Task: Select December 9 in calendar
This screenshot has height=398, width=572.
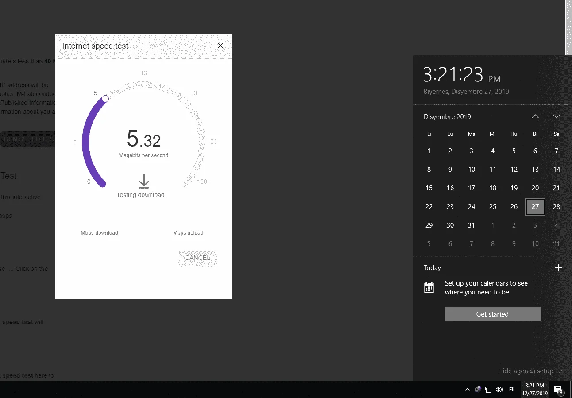Action: coord(450,170)
